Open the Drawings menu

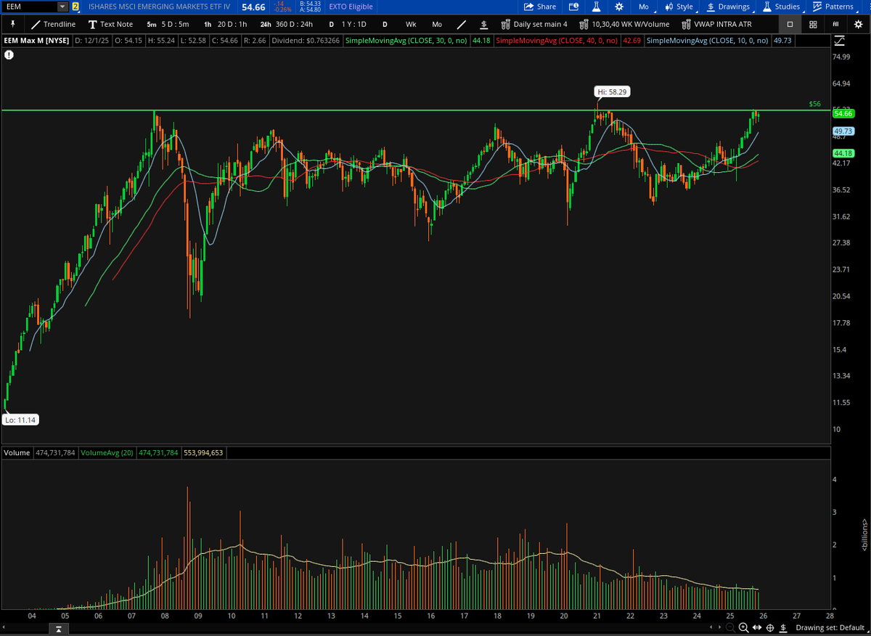pyautogui.click(x=728, y=7)
